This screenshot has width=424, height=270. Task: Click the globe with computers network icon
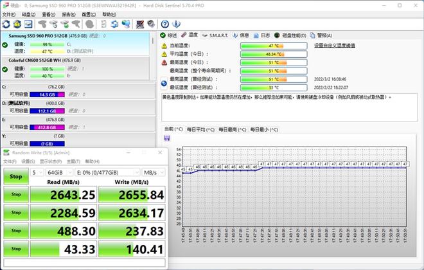coord(126,24)
